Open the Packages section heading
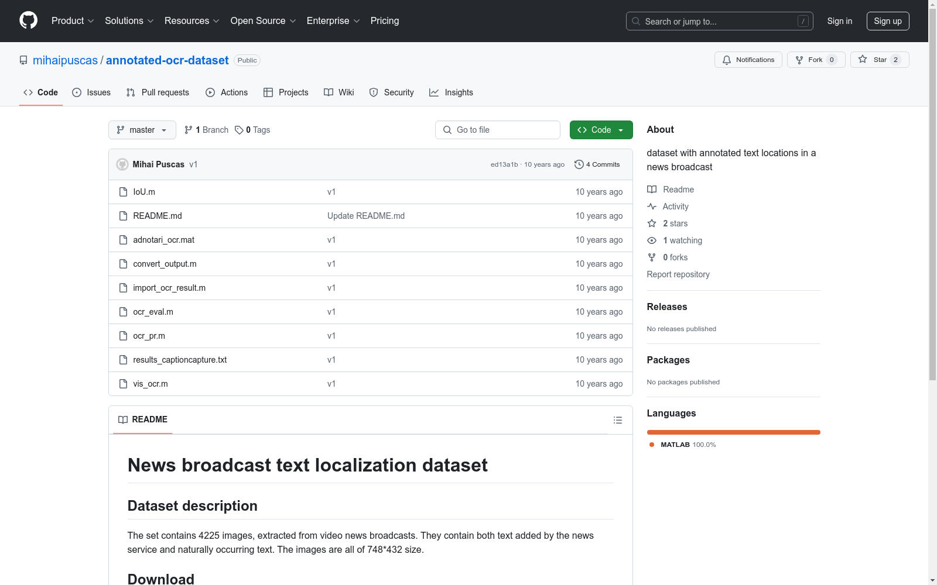Viewport: 937px width, 585px height. tap(668, 360)
